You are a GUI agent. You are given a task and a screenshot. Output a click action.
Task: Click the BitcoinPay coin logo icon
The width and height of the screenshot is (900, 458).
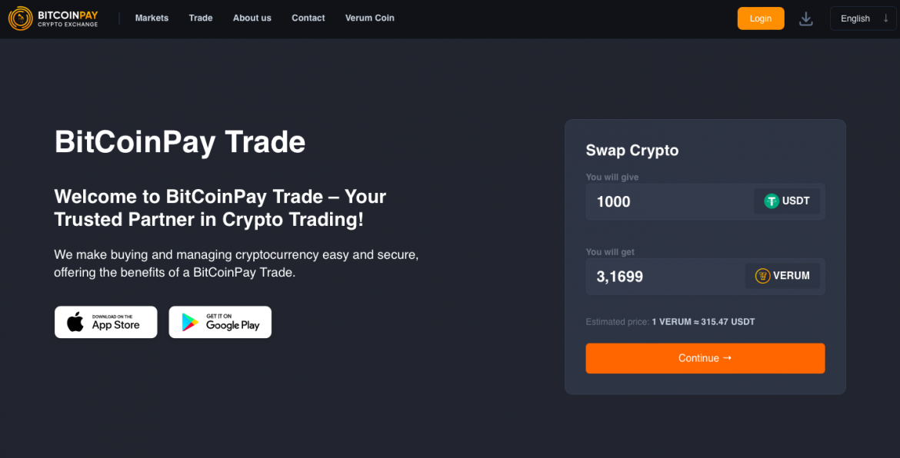(x=20, y=18)
